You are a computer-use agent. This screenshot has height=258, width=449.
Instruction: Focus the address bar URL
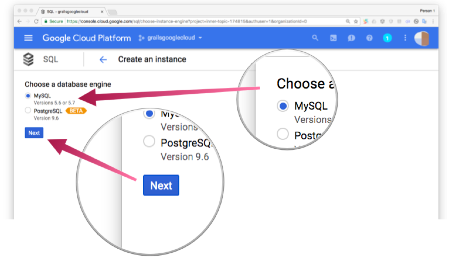pyautogui.click(x=187, y=21)
